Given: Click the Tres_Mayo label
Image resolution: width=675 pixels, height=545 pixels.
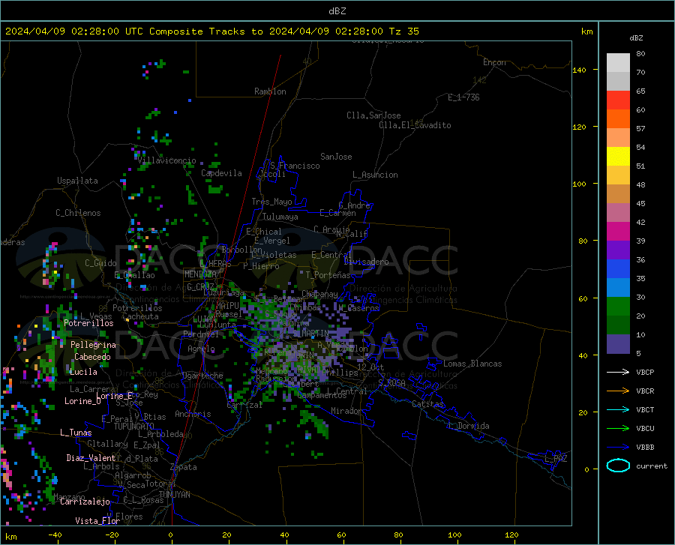Looking at the screenshot, I should click(x=272, y=202).
